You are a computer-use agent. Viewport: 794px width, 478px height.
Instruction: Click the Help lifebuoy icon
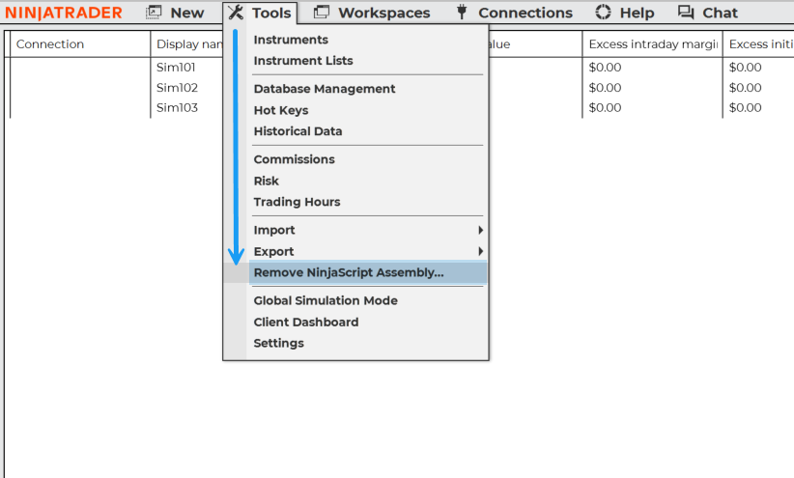[x=603, y=13]
